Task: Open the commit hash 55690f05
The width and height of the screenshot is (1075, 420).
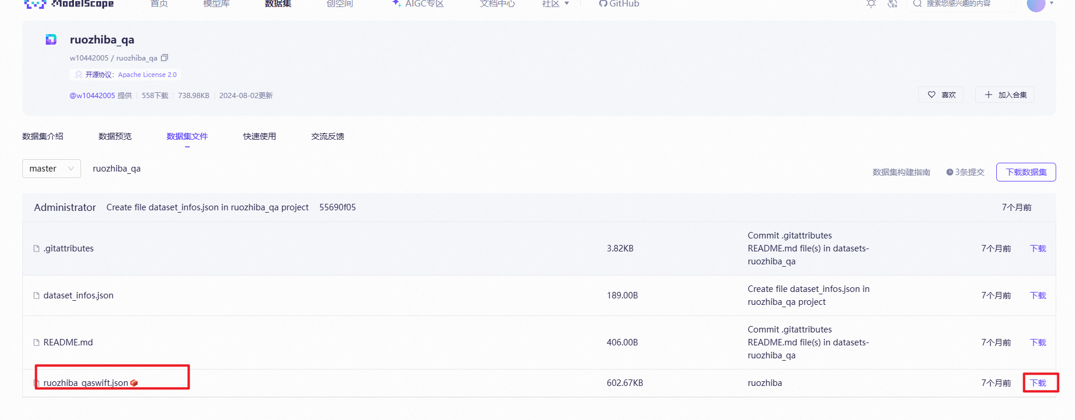Action: tap(338, 207)
